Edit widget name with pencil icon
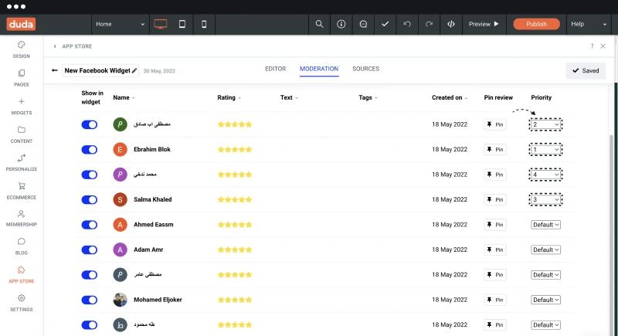Image resolution: width=618 pixels, height=336 pixels. [134, 70]
